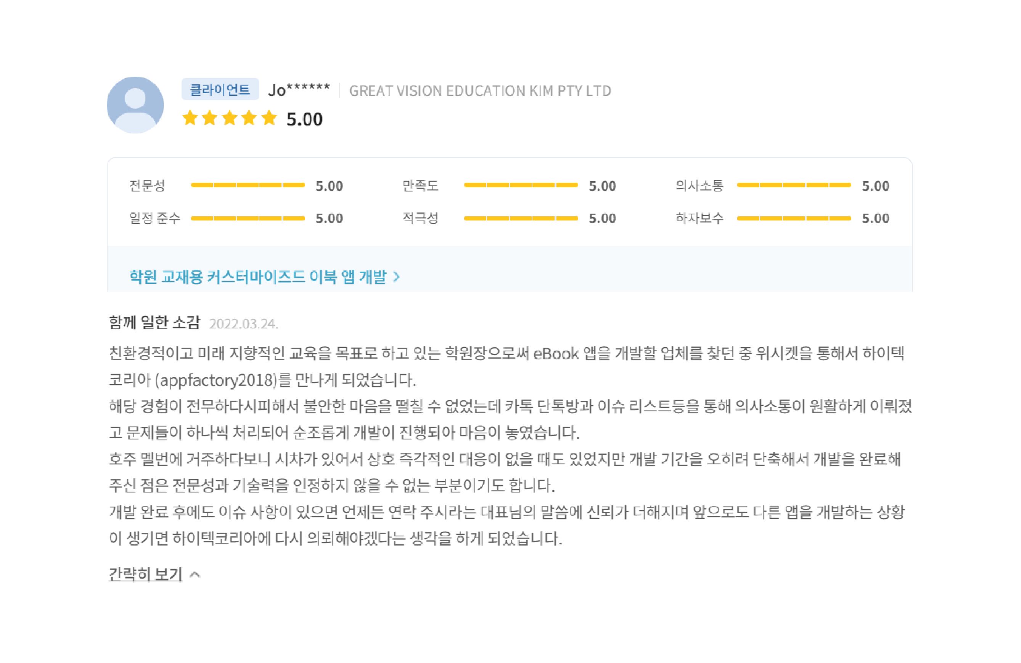
Task: Click the 만족도 rating bar
Action: click(x=521, y=185)
